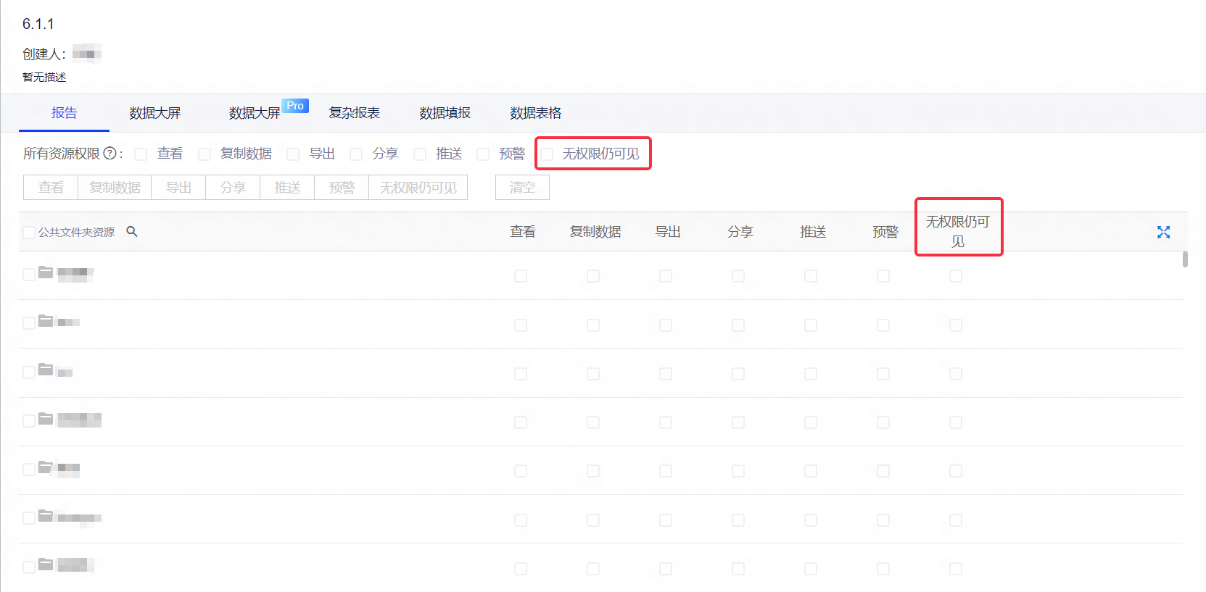Viewport: 1206px width, 592px height.
Task: Click the vertical scrollbar of the folder list
Action: [x=1185, y=259]
